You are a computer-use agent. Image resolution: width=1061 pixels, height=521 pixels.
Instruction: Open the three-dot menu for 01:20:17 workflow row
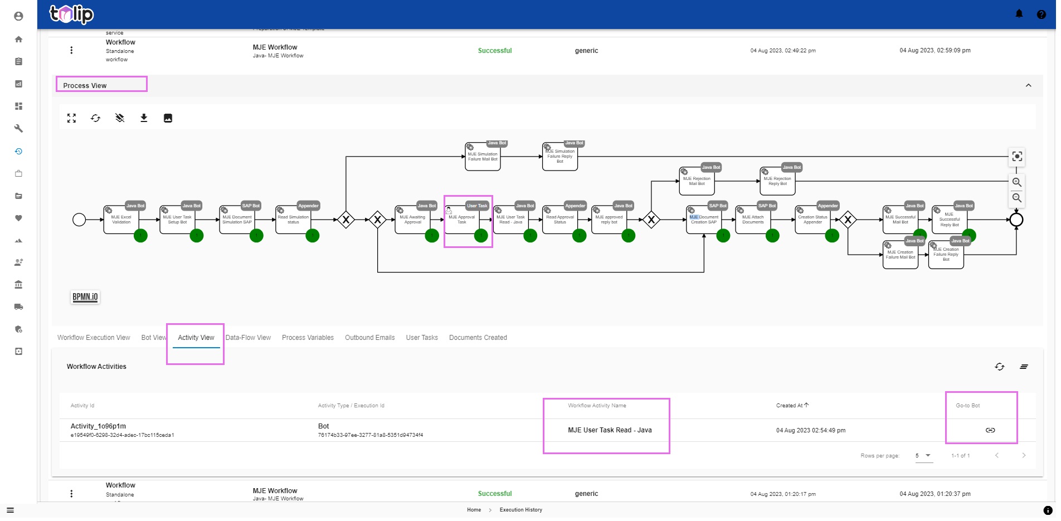71,494
